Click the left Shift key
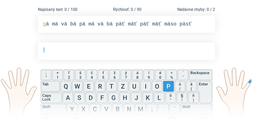 coord(53,109)
